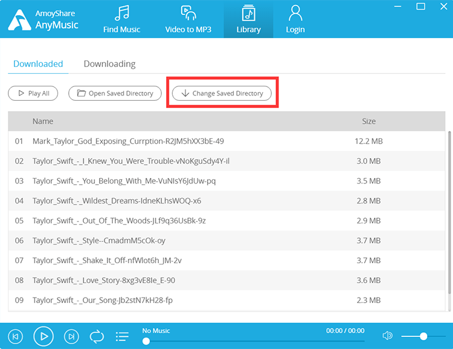
Task: Sort the list by Name column header
Action: [43, 121]
